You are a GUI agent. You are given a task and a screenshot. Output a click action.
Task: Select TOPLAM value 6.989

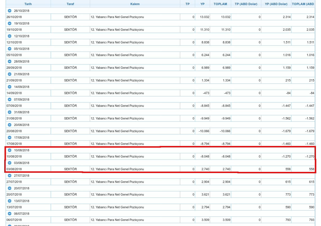click(220, 68)
